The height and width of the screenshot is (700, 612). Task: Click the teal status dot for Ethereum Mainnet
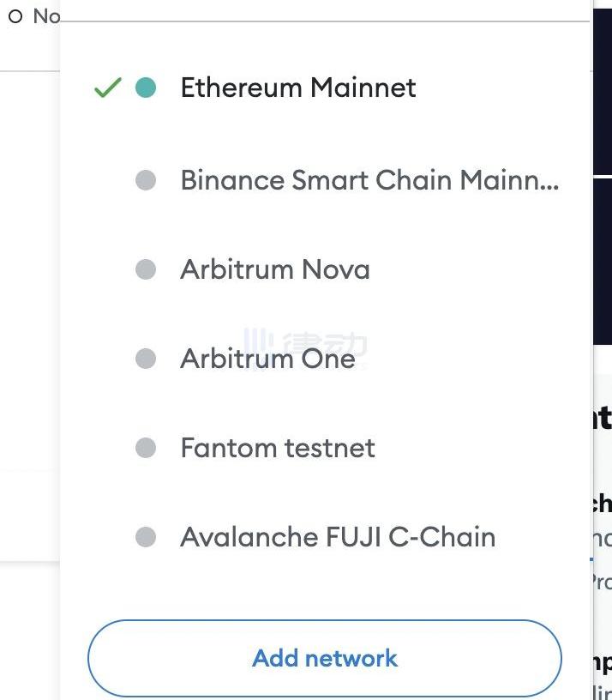[x=146, y=87]
